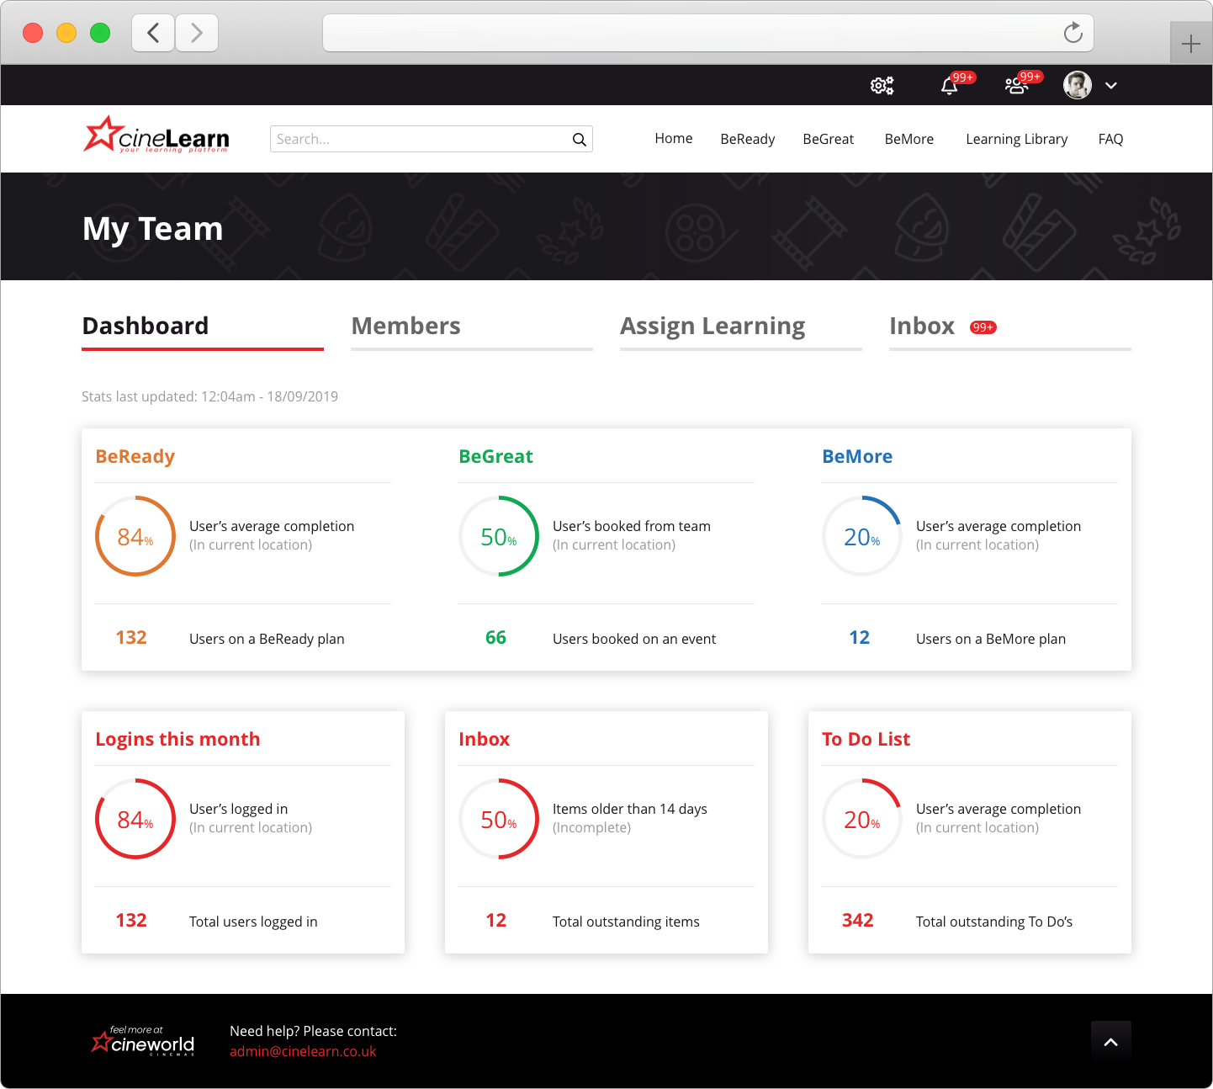Open a new browser tab with the plus button
The width and height of the screenshot is (1213, 1089).
(x=1190, y=42)
